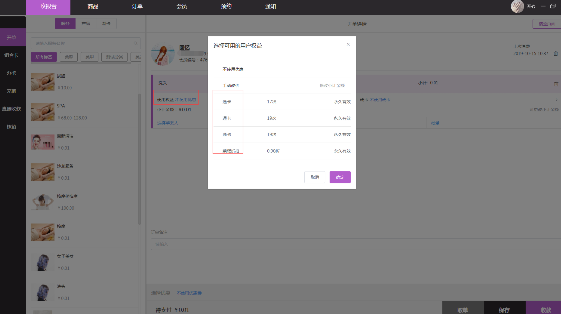Click the 清空页面 button

(x=547, y=24)
